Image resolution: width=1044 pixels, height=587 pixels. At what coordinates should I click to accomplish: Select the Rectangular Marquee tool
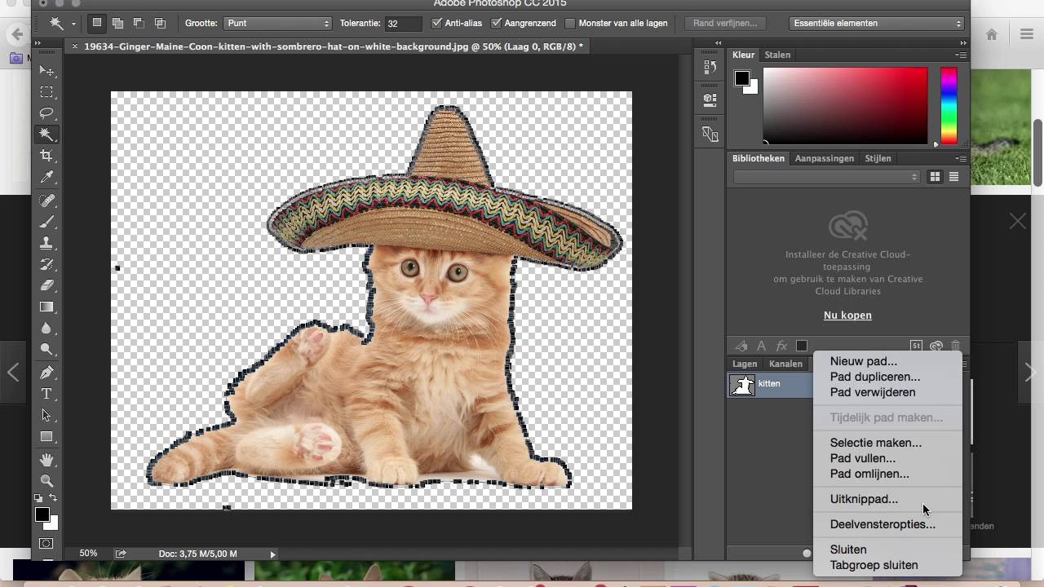pos(46,92)
